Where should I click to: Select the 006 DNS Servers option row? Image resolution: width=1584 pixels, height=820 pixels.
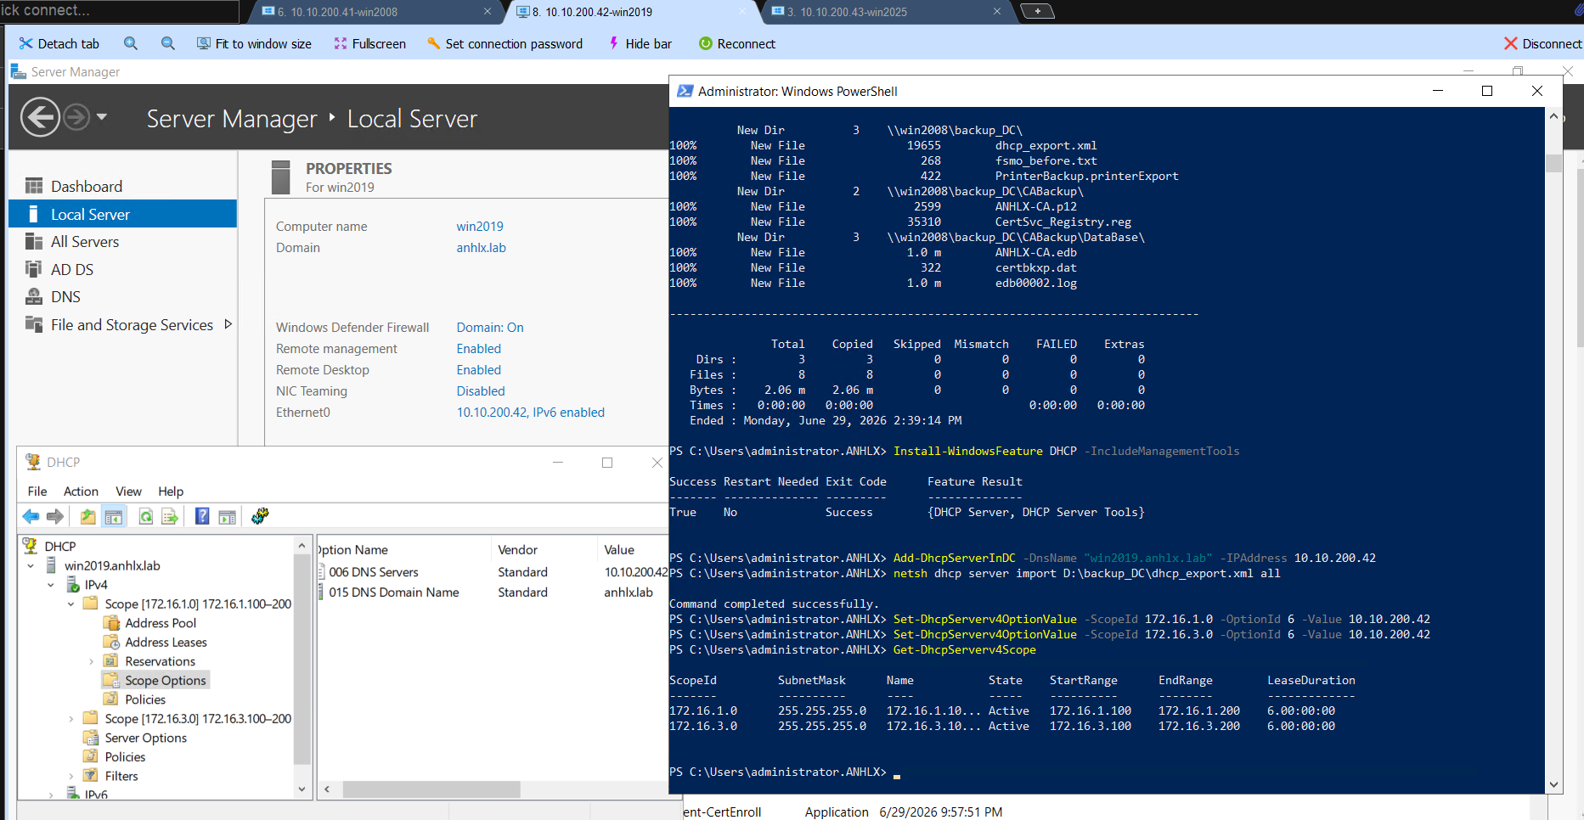(493, 572)
